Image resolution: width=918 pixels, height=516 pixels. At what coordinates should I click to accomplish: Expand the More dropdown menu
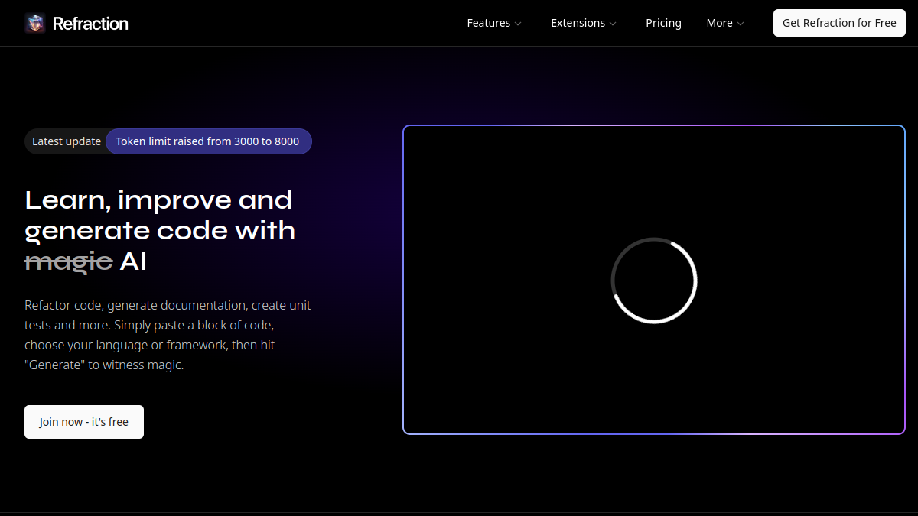coord(725,23)
